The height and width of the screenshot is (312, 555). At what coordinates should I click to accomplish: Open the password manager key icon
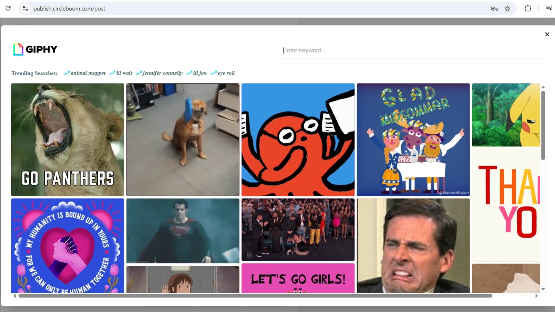[494, 8]
